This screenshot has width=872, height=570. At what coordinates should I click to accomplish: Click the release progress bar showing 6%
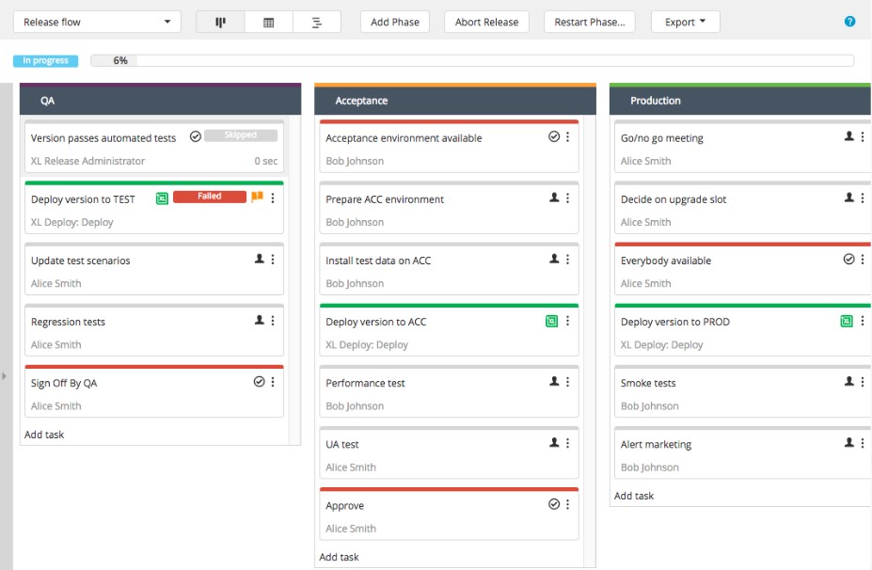[x=471, y=60]
